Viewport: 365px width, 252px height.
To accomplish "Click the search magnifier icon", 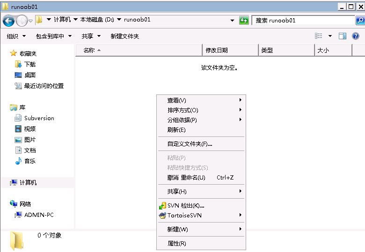I will (x=359, y=21).
